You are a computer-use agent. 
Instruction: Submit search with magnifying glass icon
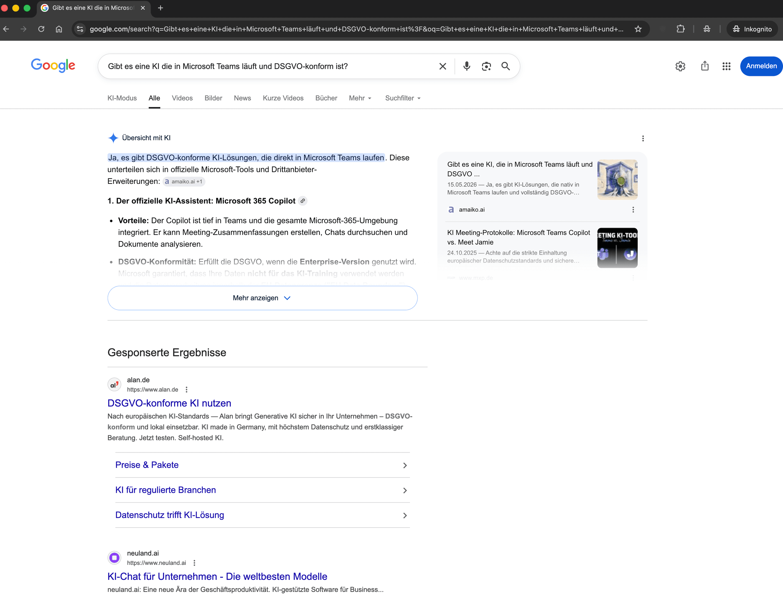pyautogui.click(x=505, y=66)
